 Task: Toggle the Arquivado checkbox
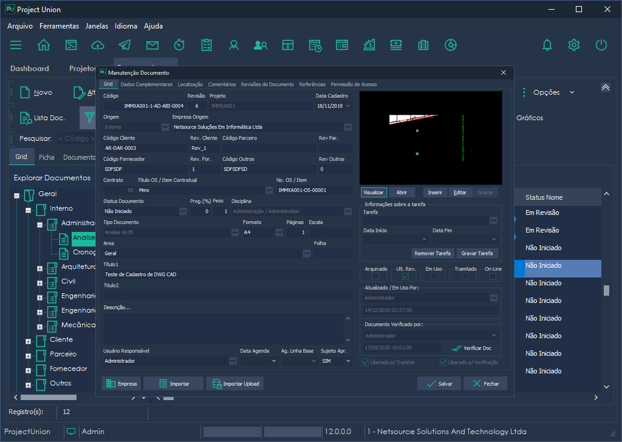[x=375, y=276]
